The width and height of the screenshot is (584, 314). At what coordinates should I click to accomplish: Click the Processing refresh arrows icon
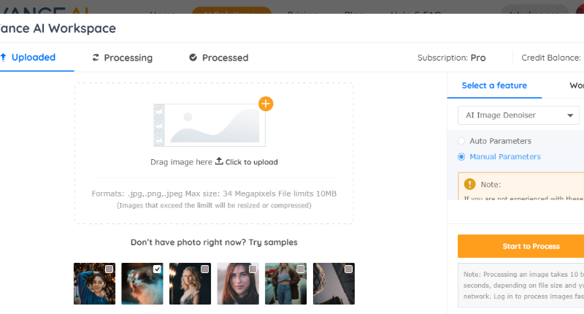click(96, 58)
